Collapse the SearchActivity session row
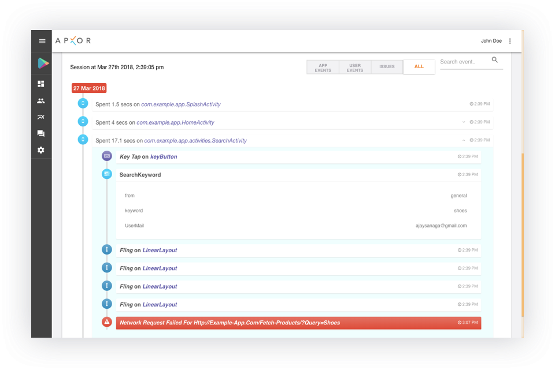The height and width of the screenshot is (370, 555). [464, 140]
